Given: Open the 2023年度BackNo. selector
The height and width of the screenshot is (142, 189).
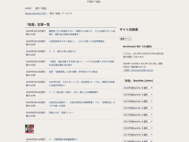Looking at the screenshot, I should (138, 108).
